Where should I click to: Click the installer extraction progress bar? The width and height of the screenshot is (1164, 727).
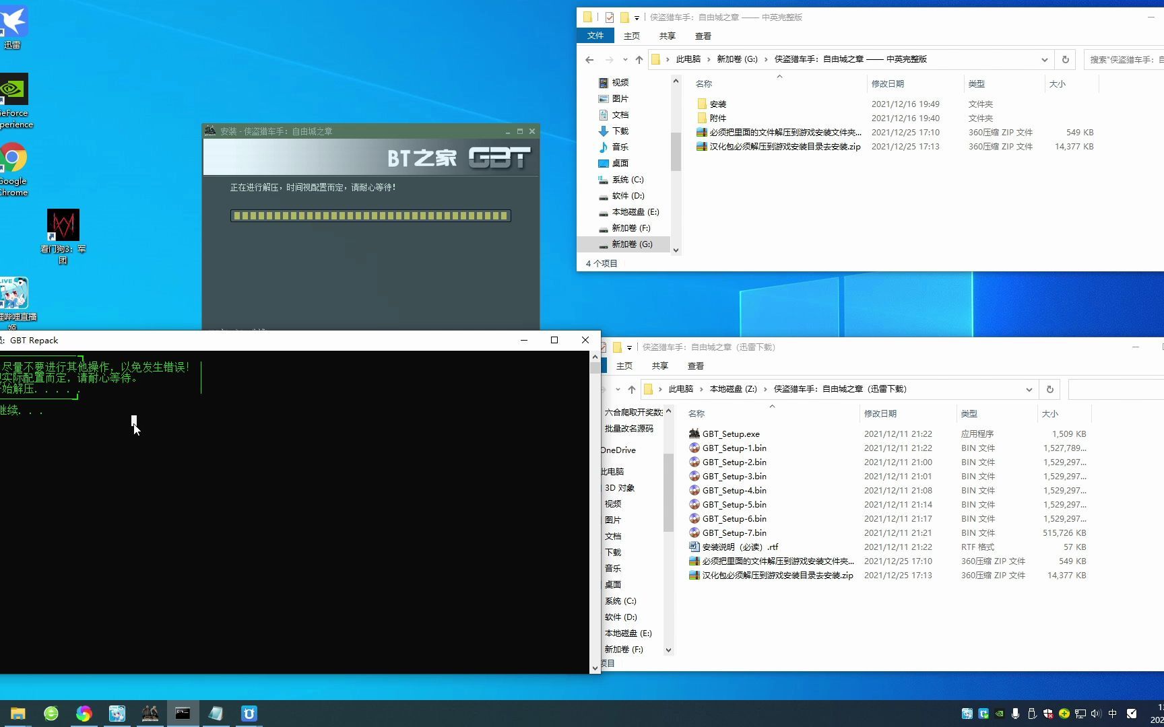pos(370,216)
